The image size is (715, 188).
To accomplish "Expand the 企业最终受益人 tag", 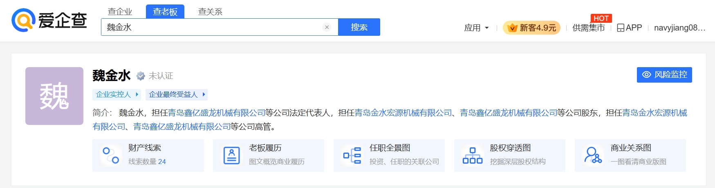I will coord(177,94).
